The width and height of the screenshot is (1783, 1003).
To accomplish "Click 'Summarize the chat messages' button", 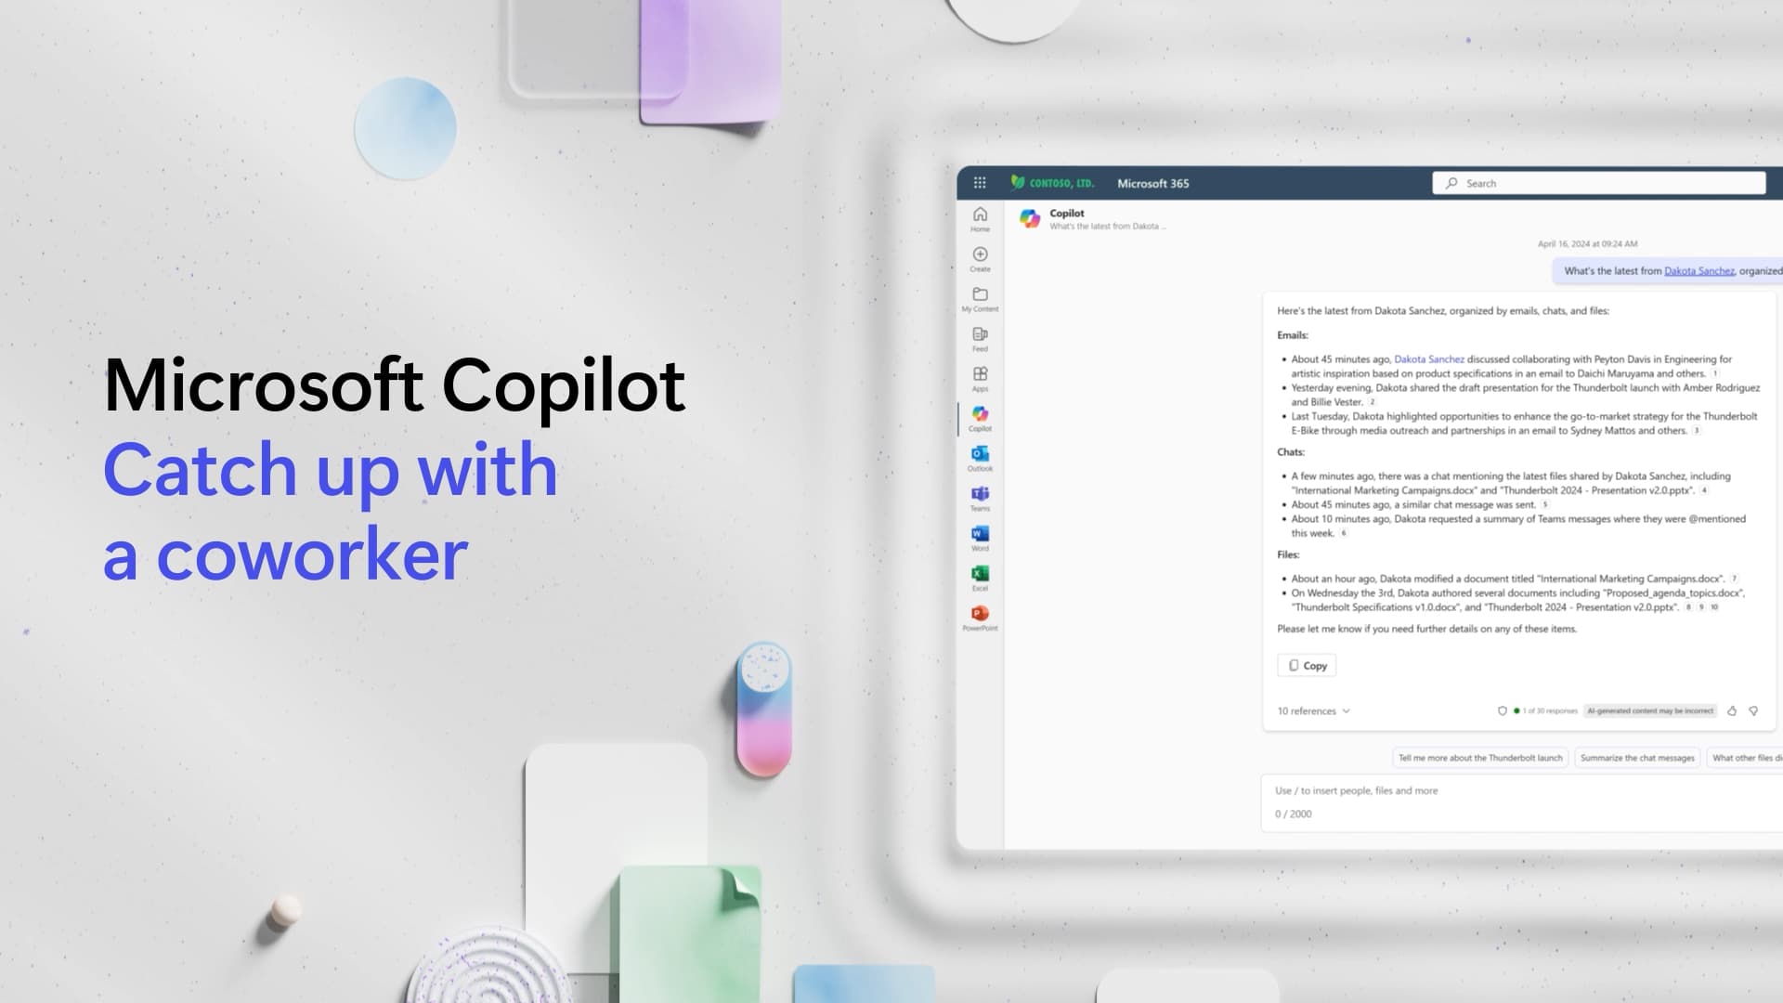I will tap(1636, 757).
